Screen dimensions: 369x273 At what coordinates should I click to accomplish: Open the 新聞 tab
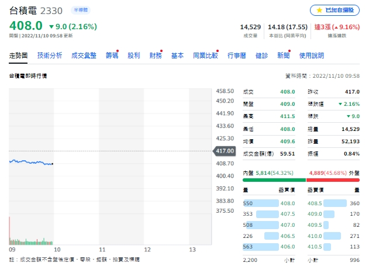[284, 56]
